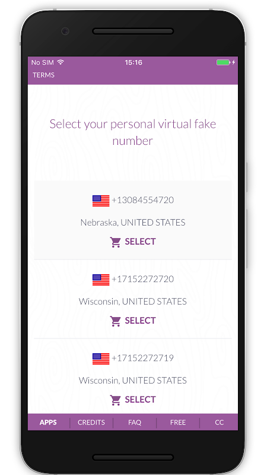Select the Wisconsin number ending in 2720

[132, 321]
